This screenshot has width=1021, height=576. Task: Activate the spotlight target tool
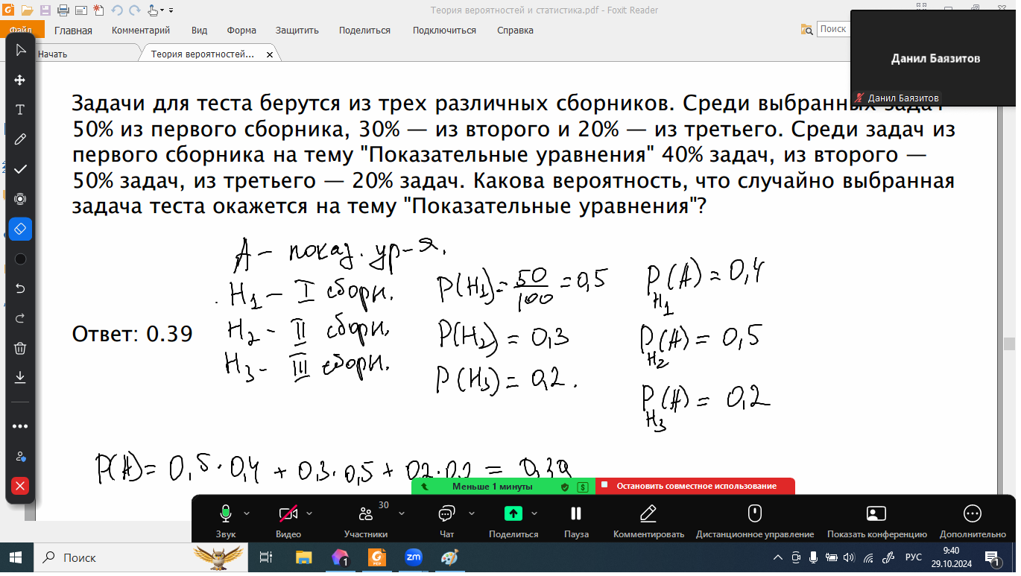[20, 199]
